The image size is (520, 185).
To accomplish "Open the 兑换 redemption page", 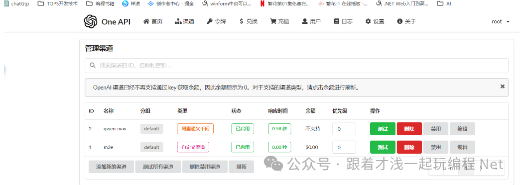I will point(249,21).
